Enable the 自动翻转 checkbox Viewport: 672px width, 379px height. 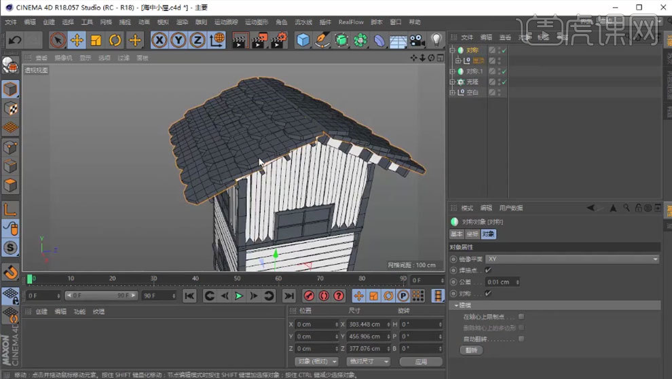click(x=521, y=338)
